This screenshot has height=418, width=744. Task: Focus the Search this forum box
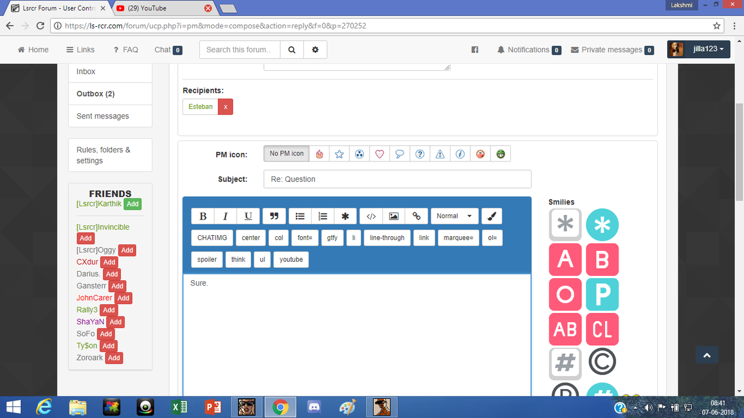(x=240, y=49)
